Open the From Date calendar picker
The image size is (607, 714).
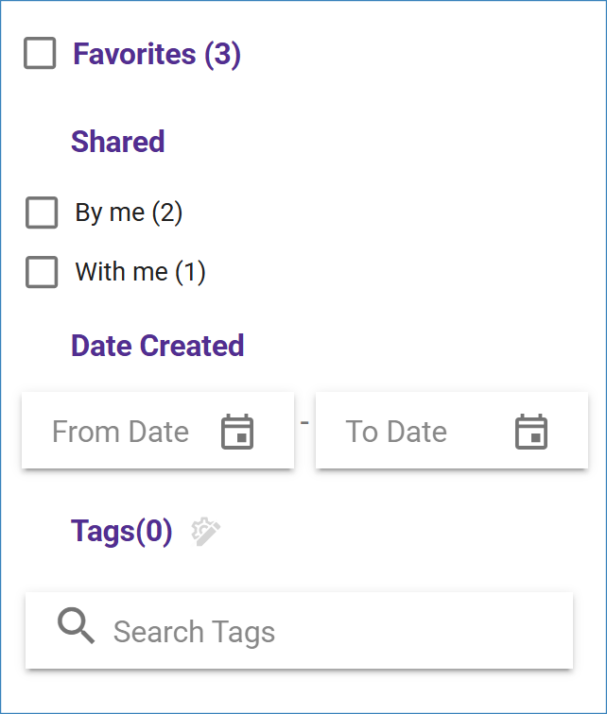pyautogui.click(x=237, y=432)
